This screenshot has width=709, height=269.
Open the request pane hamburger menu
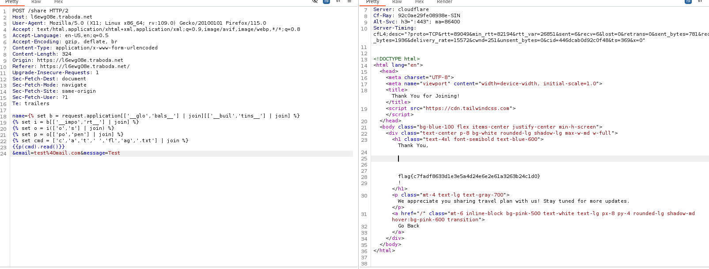point(349,1)
